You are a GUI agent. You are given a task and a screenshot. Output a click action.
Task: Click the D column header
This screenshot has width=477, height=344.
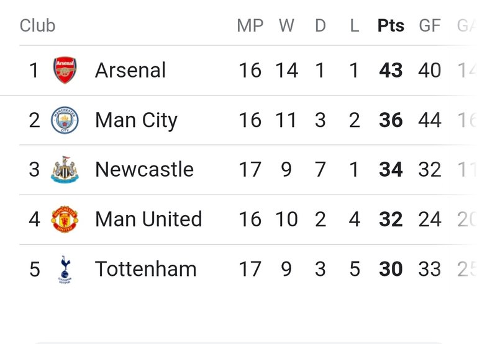tap(320, 25)
